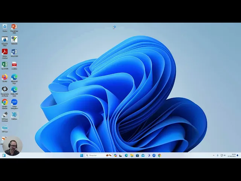Launch the Word desktop shortcut
Viewport: 241px width, 181px height.
pos(14,52)
